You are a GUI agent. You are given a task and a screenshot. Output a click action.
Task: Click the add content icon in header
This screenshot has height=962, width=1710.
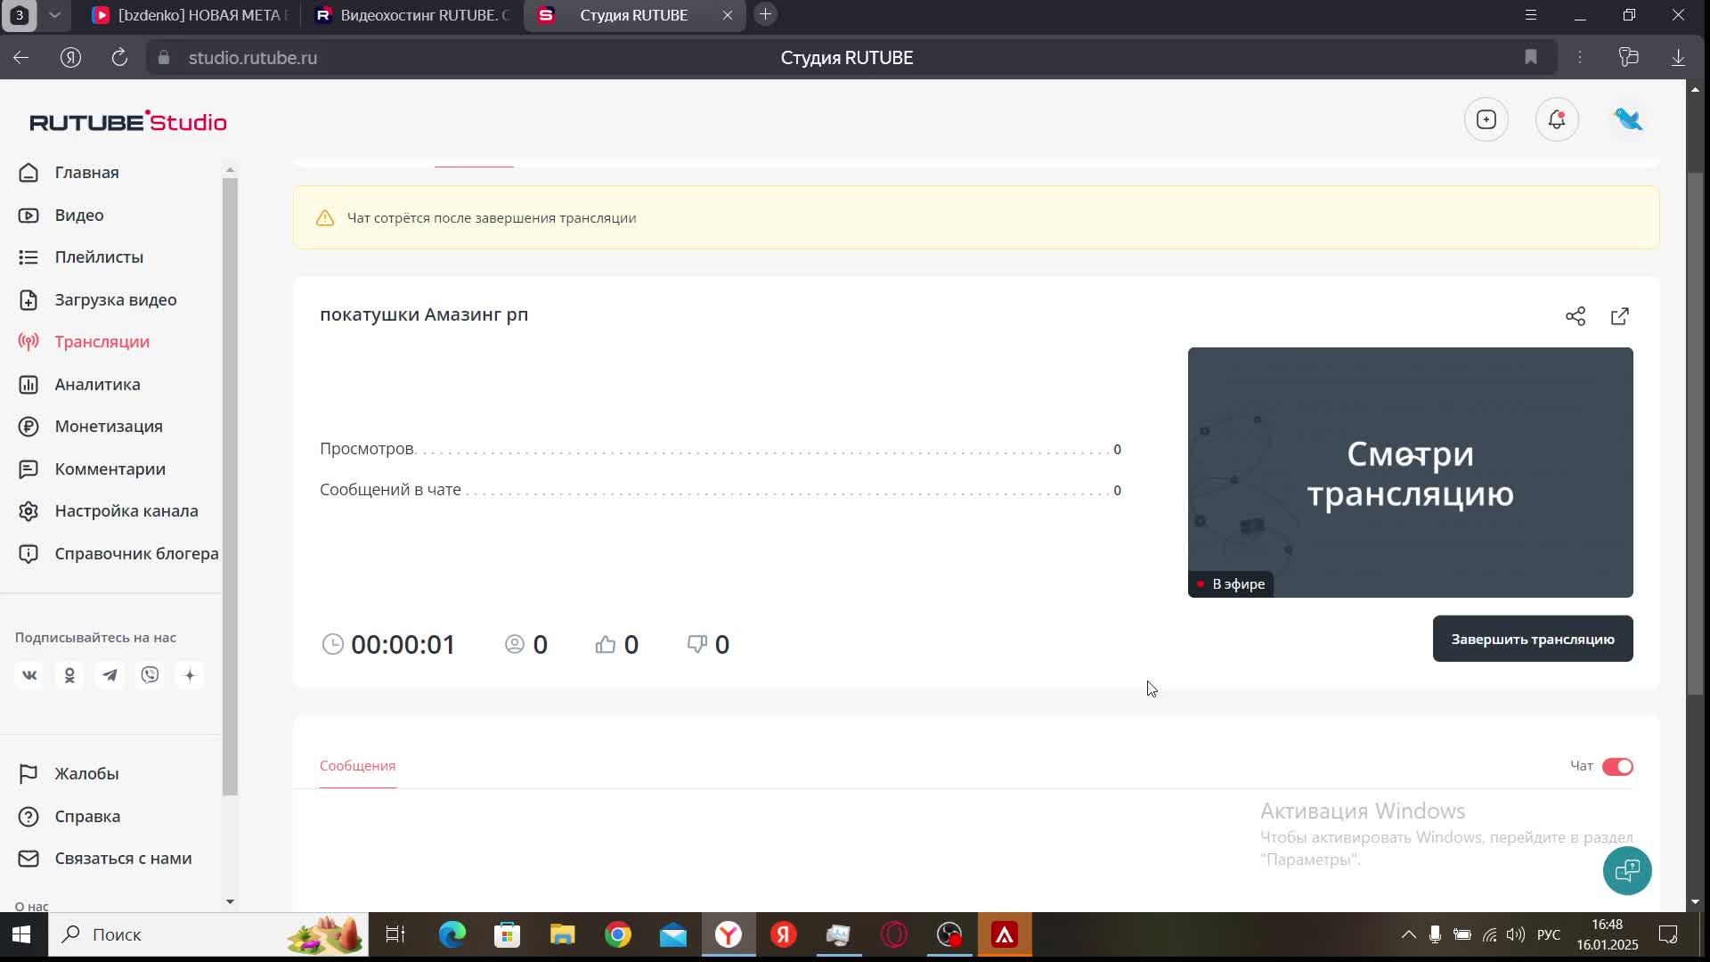[1486, 119]
